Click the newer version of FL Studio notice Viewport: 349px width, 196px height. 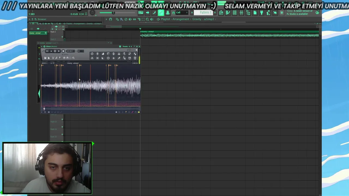tap(299, 13)
